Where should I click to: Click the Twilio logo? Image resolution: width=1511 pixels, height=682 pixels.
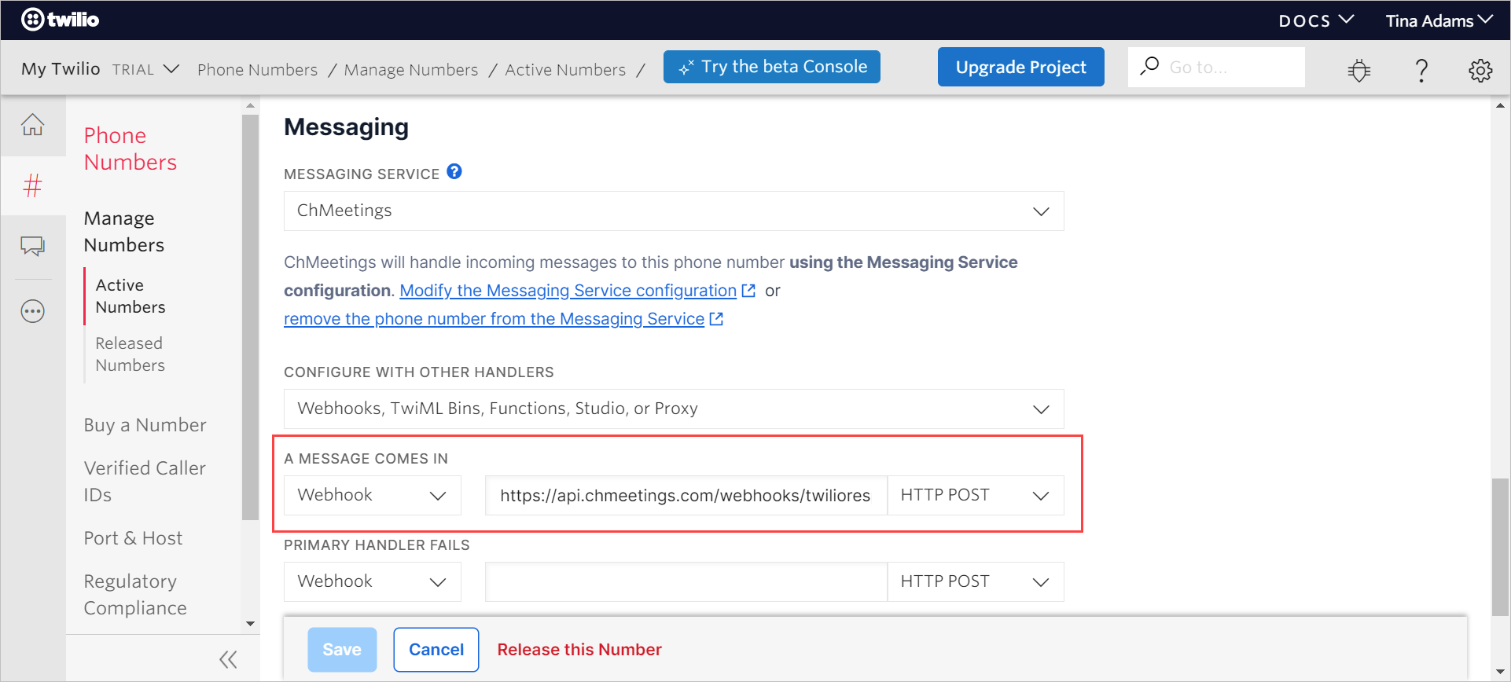pyautogui.click(x=61, y=20)
